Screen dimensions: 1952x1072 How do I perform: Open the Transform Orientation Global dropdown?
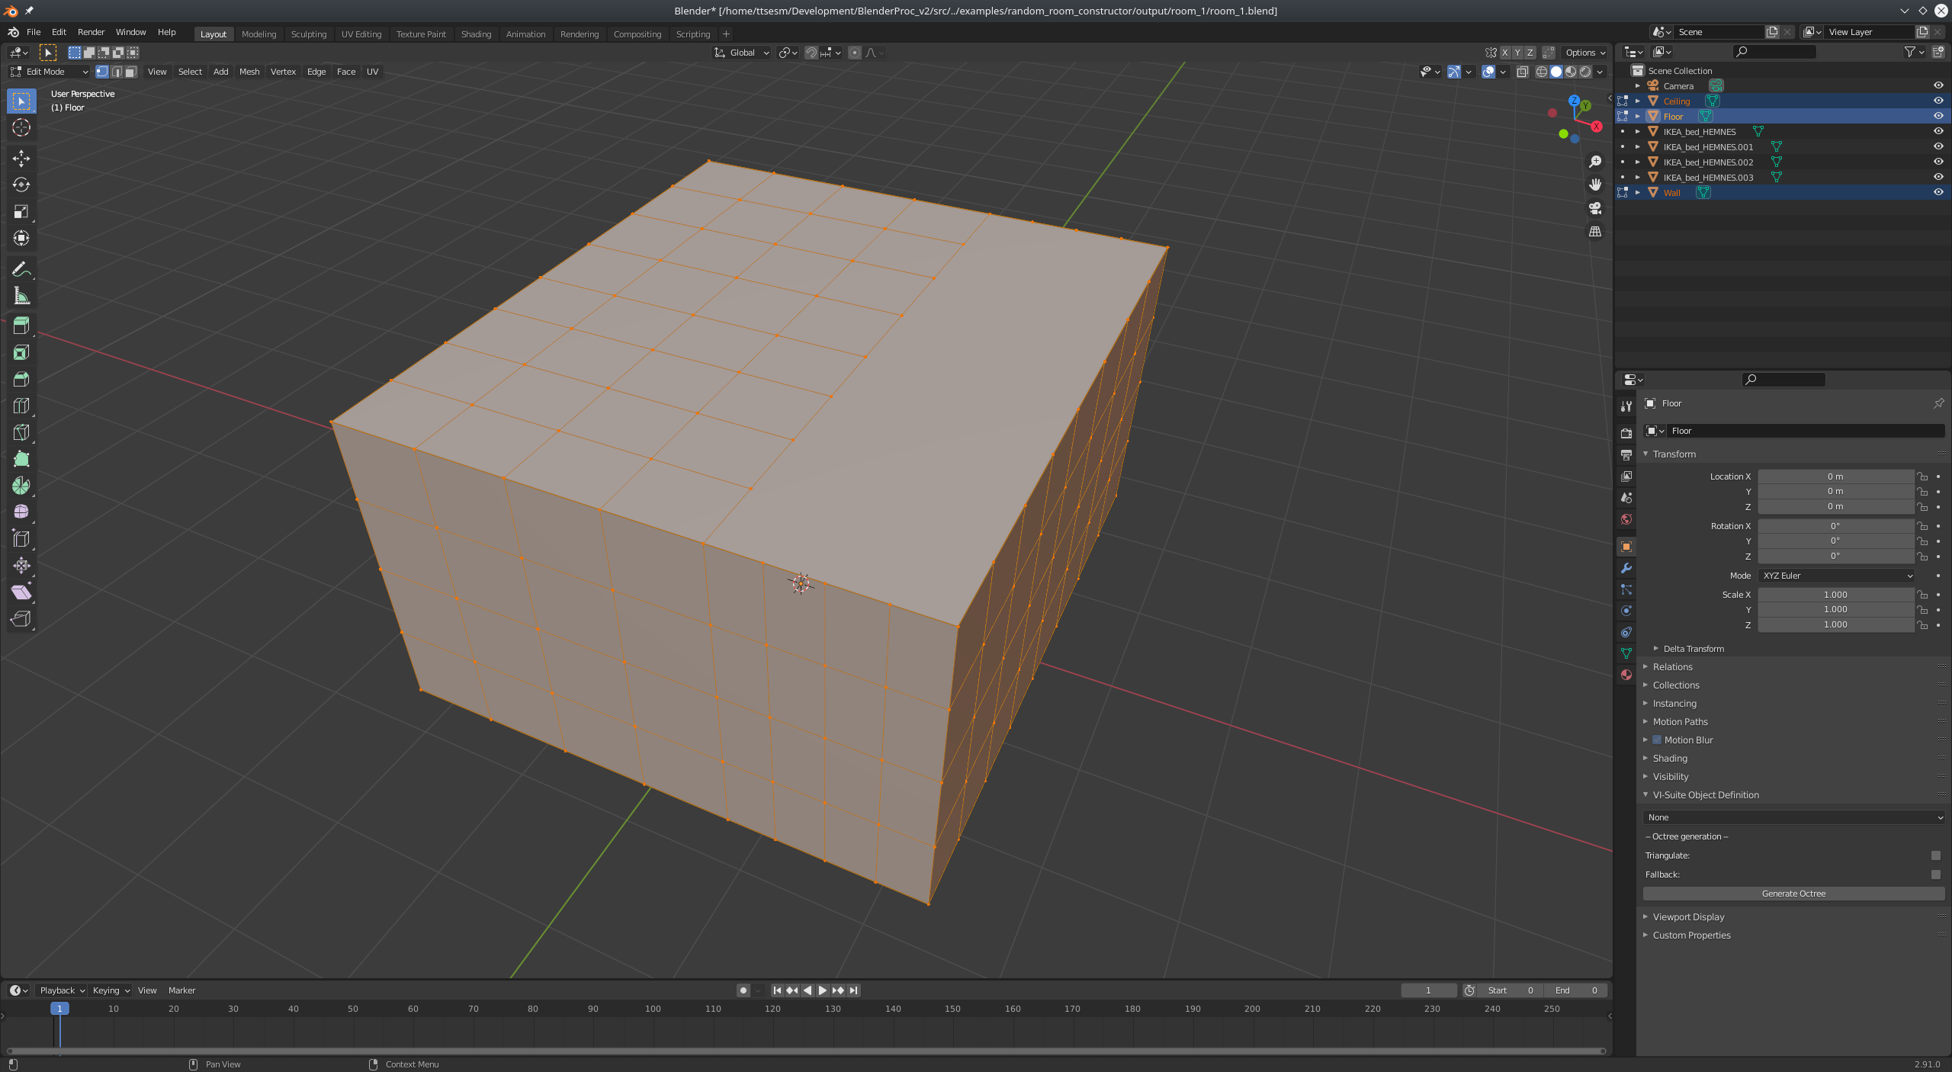[740, 53]
